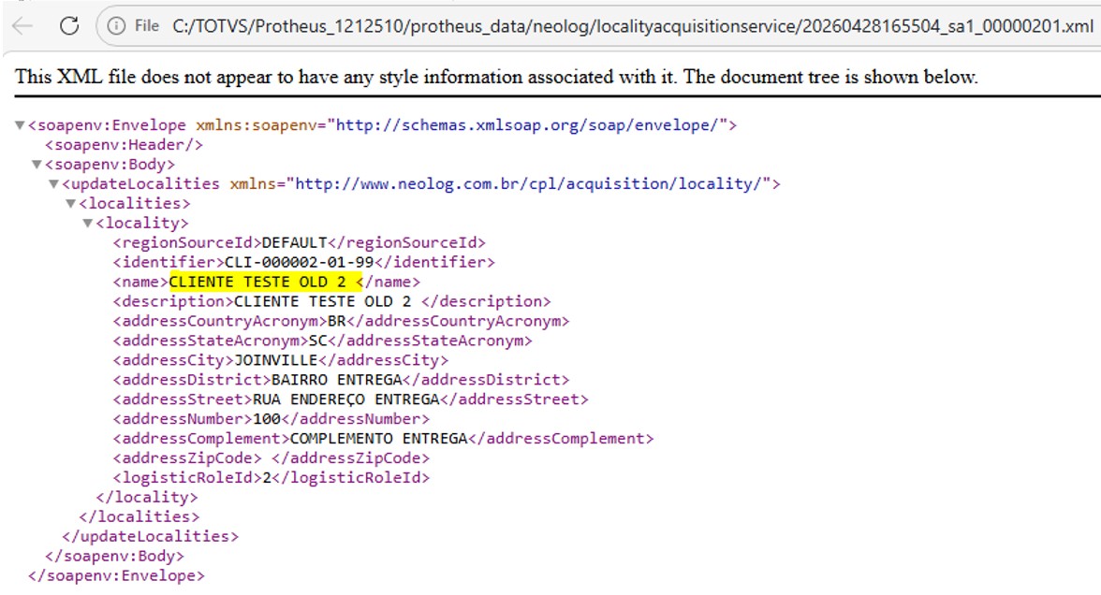Click addressCountryAcronym value BR
The image size is (1101, 595).
point(337,322)
